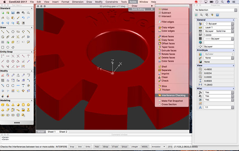Image resolution: width=239 pixels, height=151 pixels.
Task: Select the Circle tool in Draw panel
Action: pyautogui.click(x=13, y=32)
